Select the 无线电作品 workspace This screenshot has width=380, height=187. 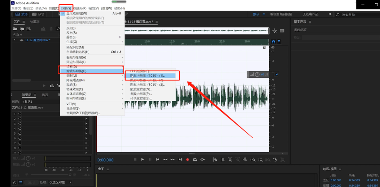click(x=310, y=14)
